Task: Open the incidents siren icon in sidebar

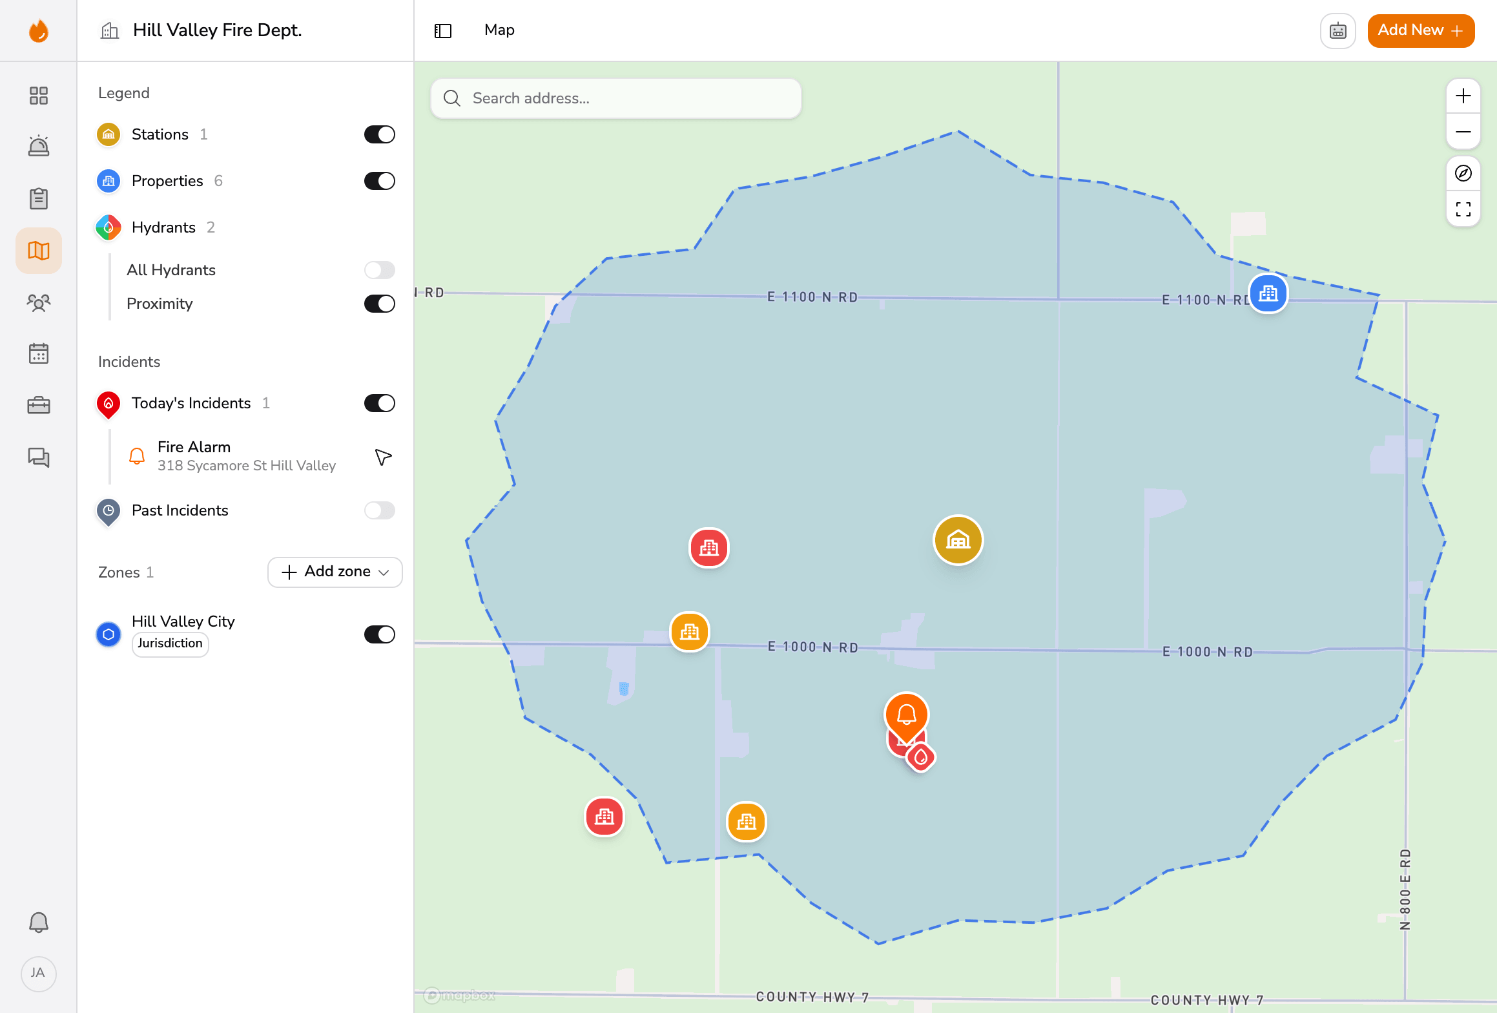Action: pos(39,147)
